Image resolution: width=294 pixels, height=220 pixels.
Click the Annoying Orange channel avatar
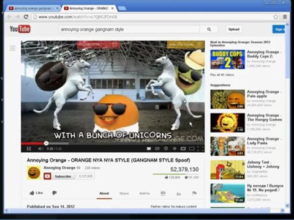[x=34, y=173]
